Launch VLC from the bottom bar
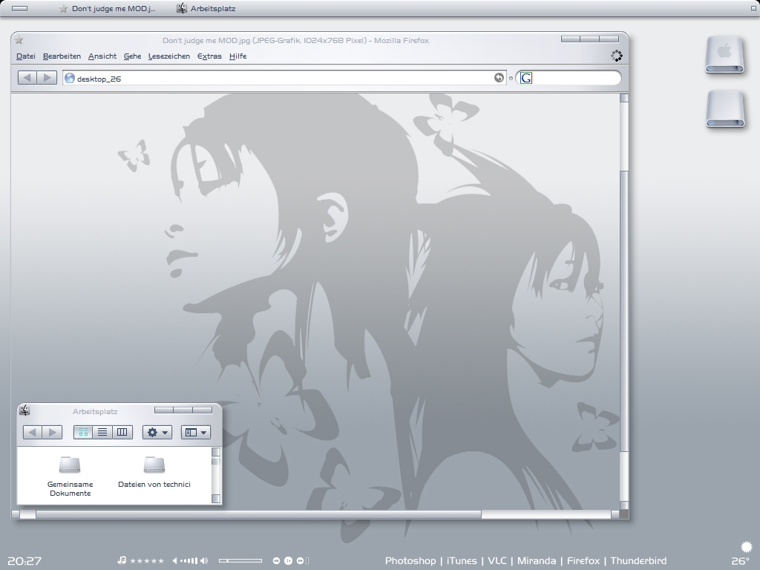Viewport: 760px width, 570px height. pyautogui.click(x=497, y=561)
